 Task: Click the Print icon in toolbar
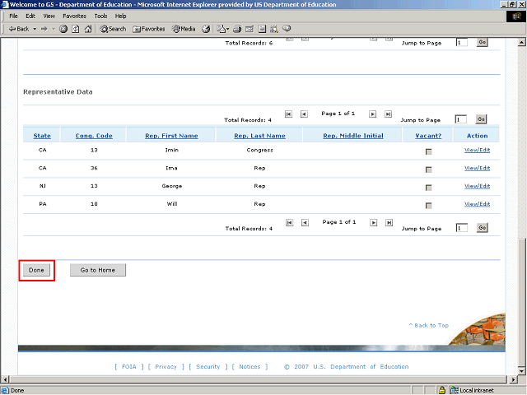[x=236, y=29]
